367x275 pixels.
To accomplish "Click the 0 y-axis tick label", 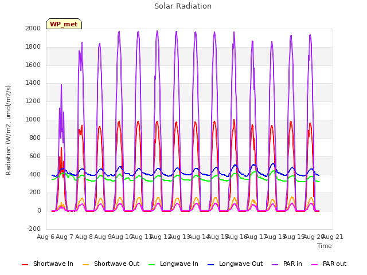I will pyautogui.click(x=39, y=210).
